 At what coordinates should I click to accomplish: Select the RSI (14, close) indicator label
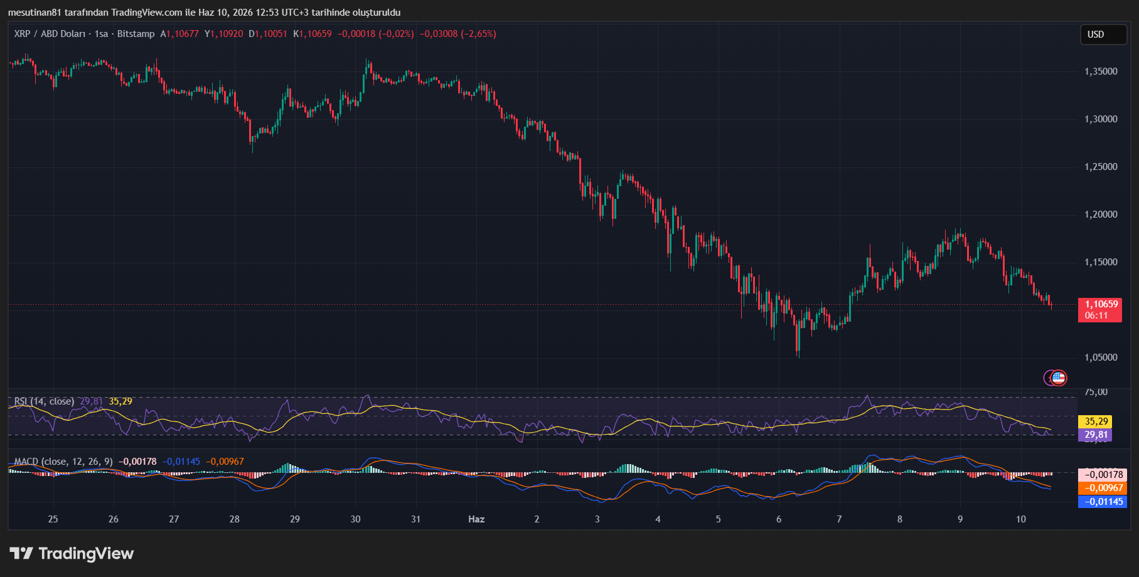click(x=44, y=401)
